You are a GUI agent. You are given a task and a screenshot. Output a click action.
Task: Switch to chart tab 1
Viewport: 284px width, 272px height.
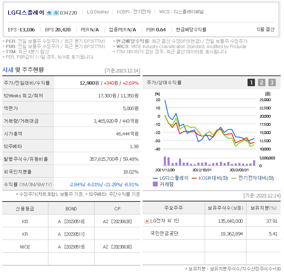251,82
